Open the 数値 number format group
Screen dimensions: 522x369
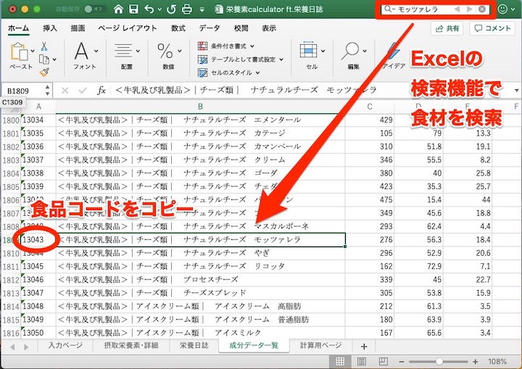(169, 56)
